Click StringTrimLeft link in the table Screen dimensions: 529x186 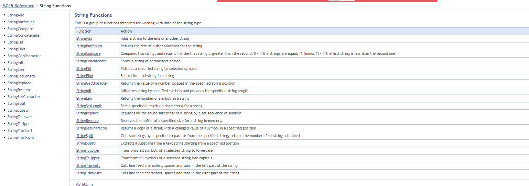(88, 165)
